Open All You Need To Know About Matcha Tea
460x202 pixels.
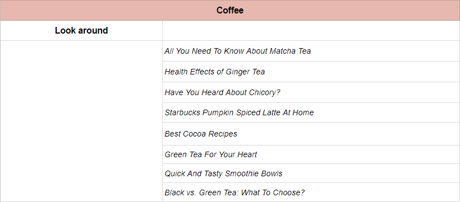(238, 51)
